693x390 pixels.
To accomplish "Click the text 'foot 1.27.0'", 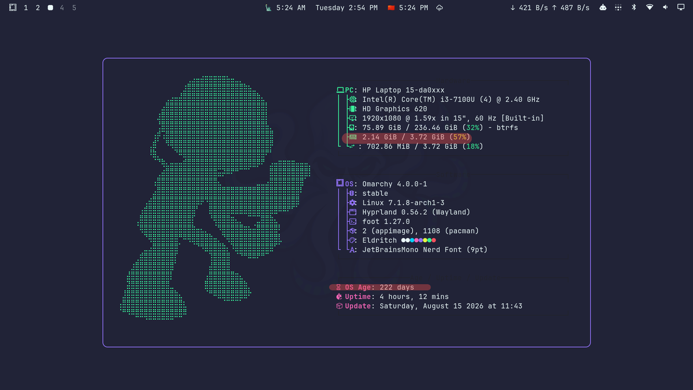I will point(386,221).
